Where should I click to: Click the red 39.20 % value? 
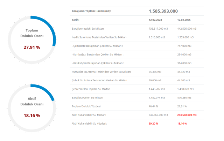154,124
